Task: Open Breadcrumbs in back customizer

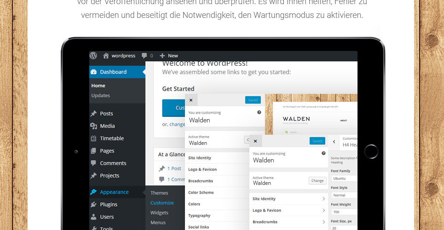Action: pos(217,181)
